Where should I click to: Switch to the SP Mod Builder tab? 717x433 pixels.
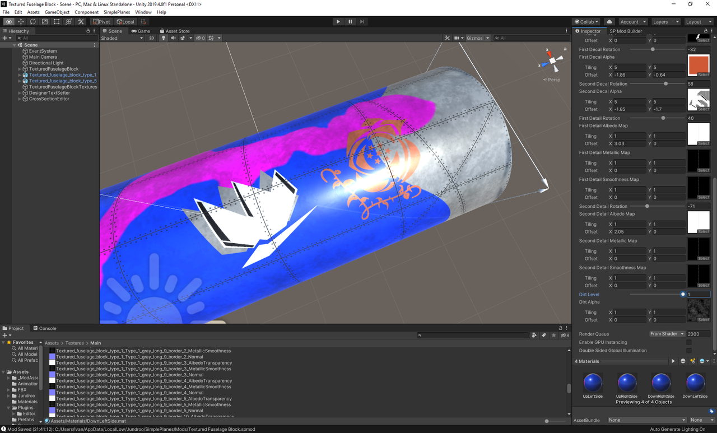pyautogui.click(x=626, y=31)
